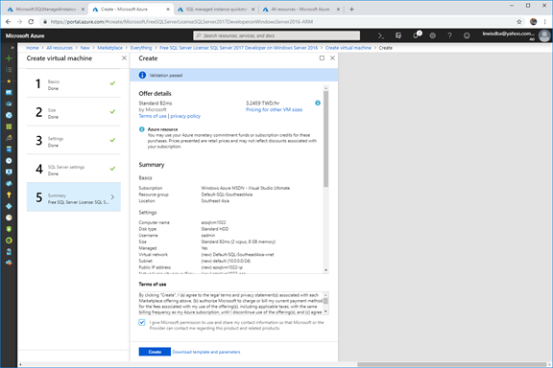Open the help question mark icon
Viewport: 553px width, 368px height.
click(x=449, y=35)
